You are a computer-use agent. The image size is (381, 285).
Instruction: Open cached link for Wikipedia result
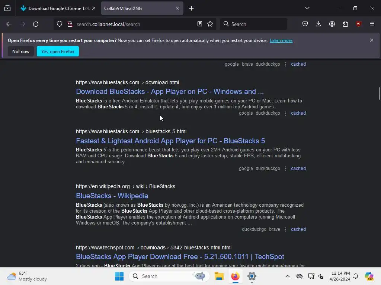pyautogui.click(x=298, y=229)
